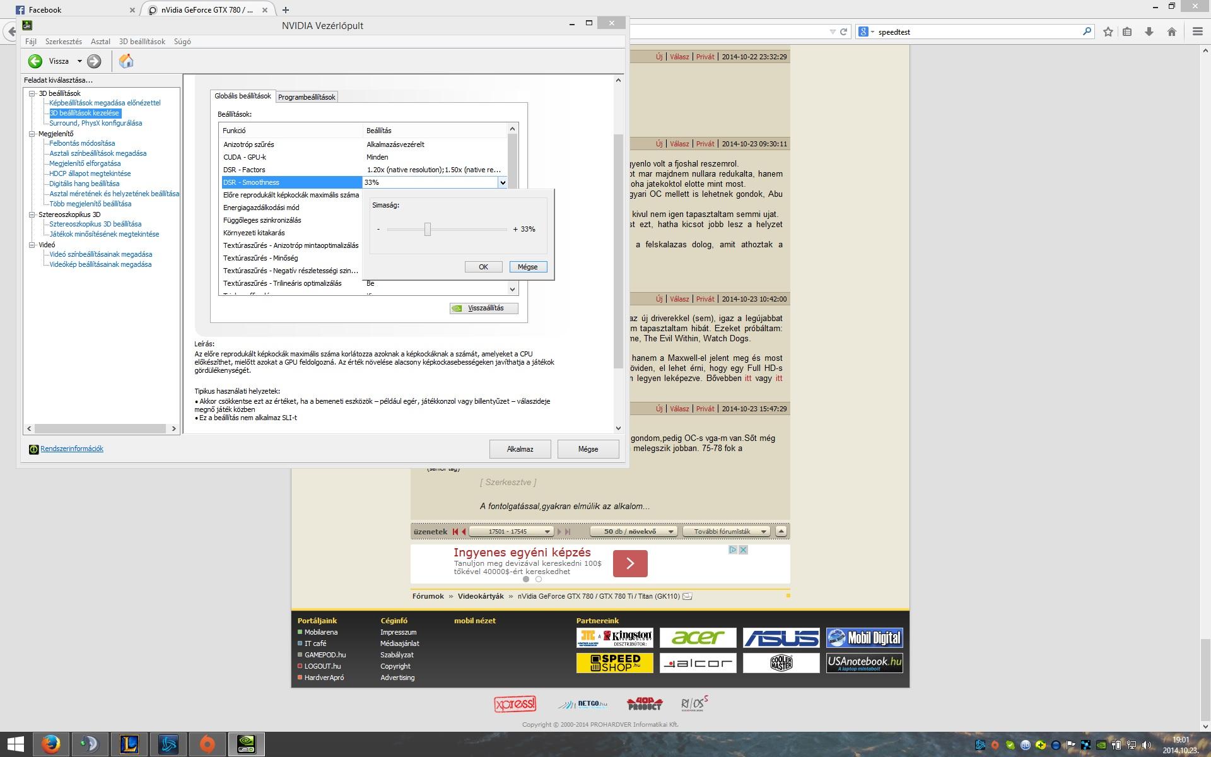Open a new browser tab with plus button
Image resolution: width=1211 pixels, height=757 pixels.
click(286, 10)
